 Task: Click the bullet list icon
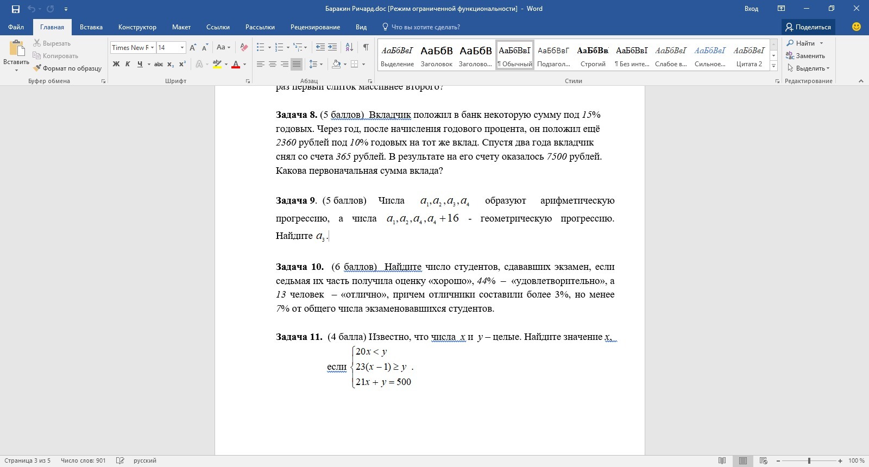coord(260,47)
